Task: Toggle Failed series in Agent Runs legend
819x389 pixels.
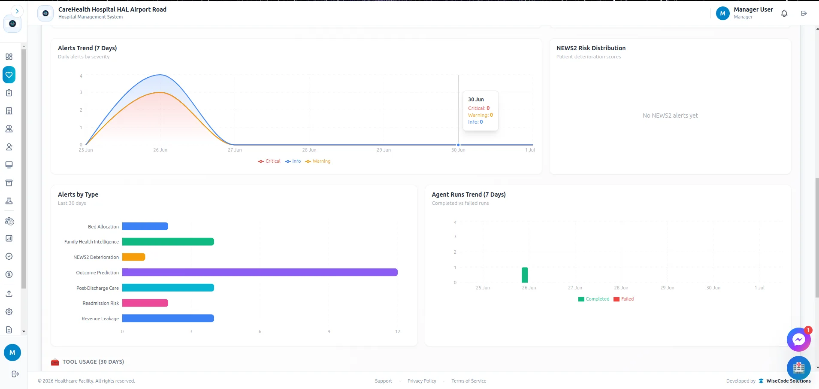Action: point(624,299)
